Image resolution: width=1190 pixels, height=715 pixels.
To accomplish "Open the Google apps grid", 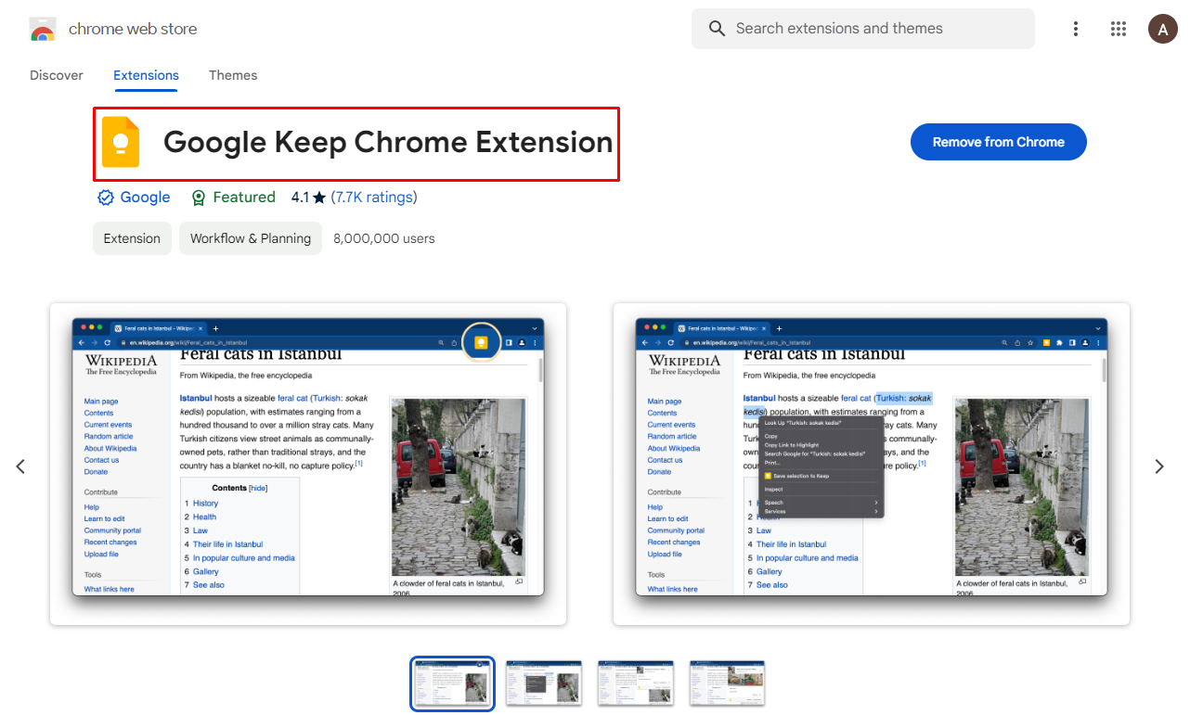I will click(x=1119, y=29).
